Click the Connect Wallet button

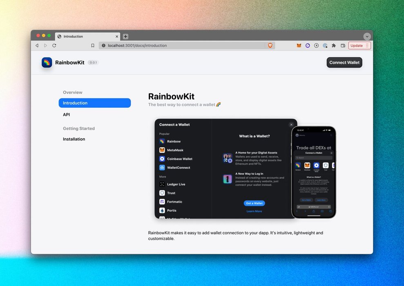point(344,63)
